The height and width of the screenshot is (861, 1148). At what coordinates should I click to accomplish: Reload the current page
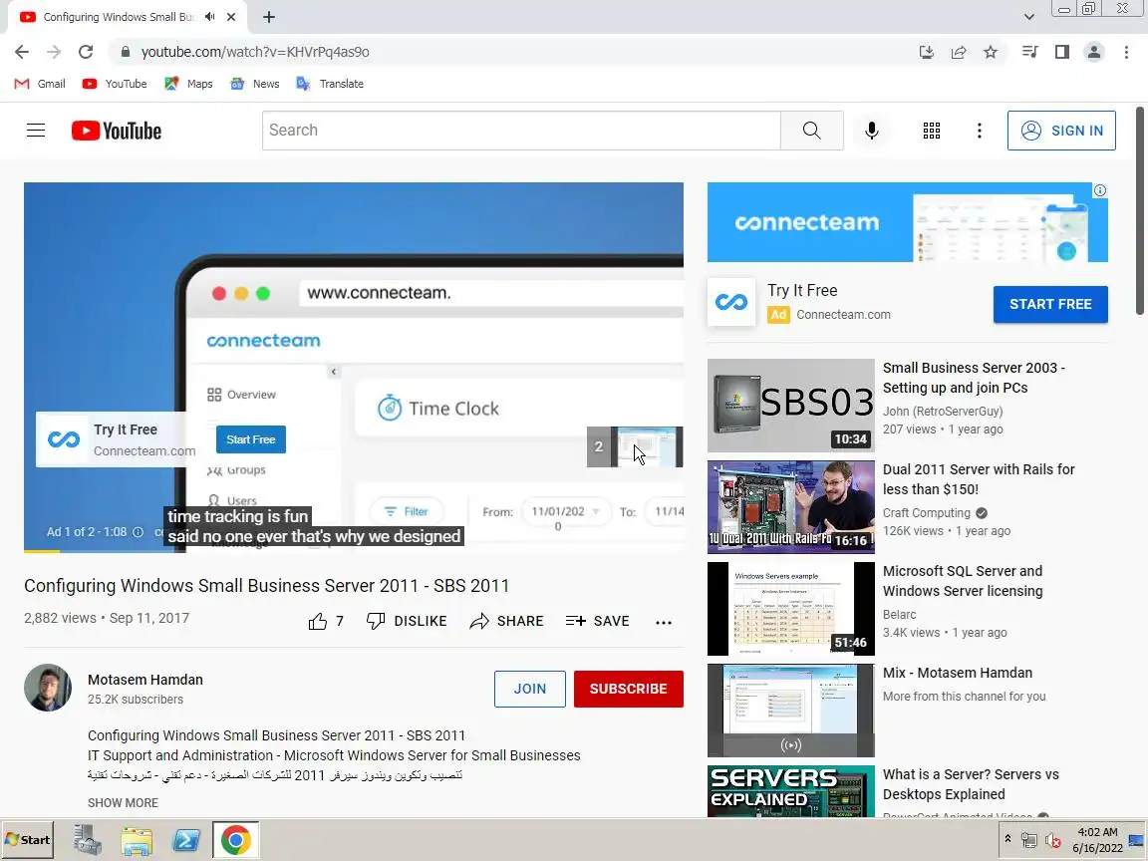pyautogui.click(x=86, y=52)
